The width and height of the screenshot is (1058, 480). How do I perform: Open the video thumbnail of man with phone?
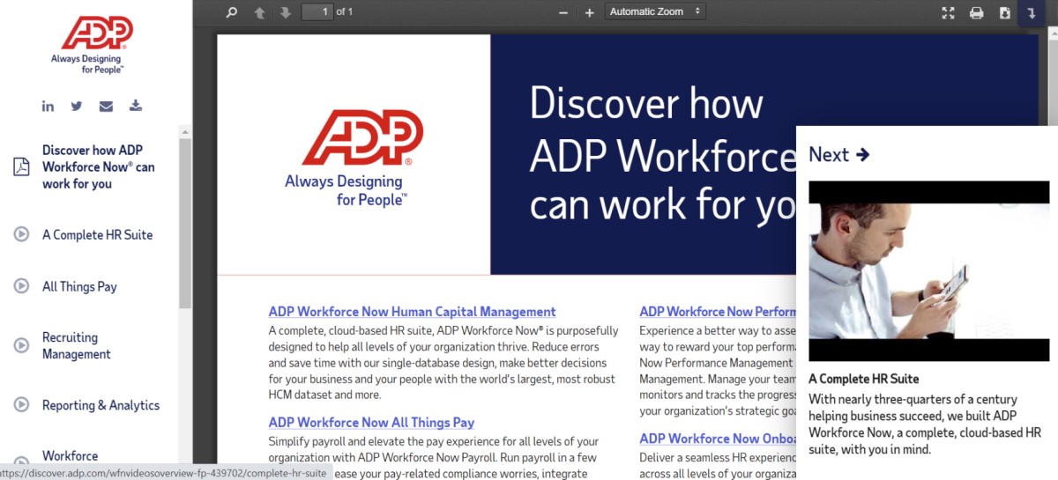coord(929,271)
